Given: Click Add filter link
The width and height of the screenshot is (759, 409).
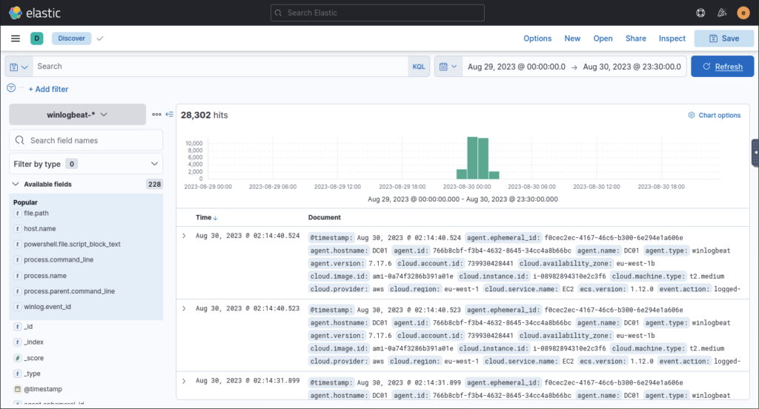Looking at the screenshot, I should click(48, 89).
